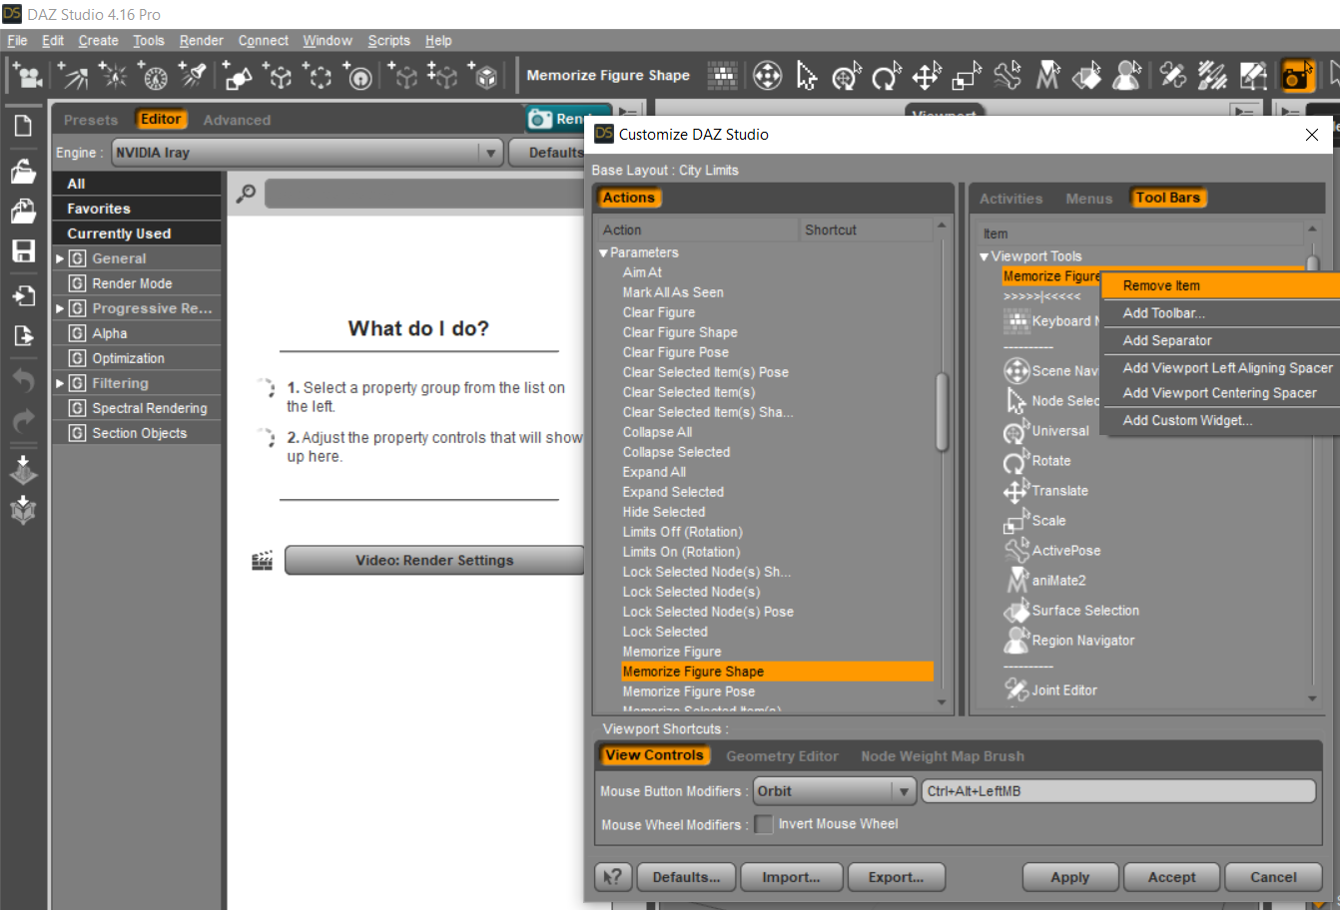Click the Render Settings search field
Screen dimensions: 1340x910
424,193
